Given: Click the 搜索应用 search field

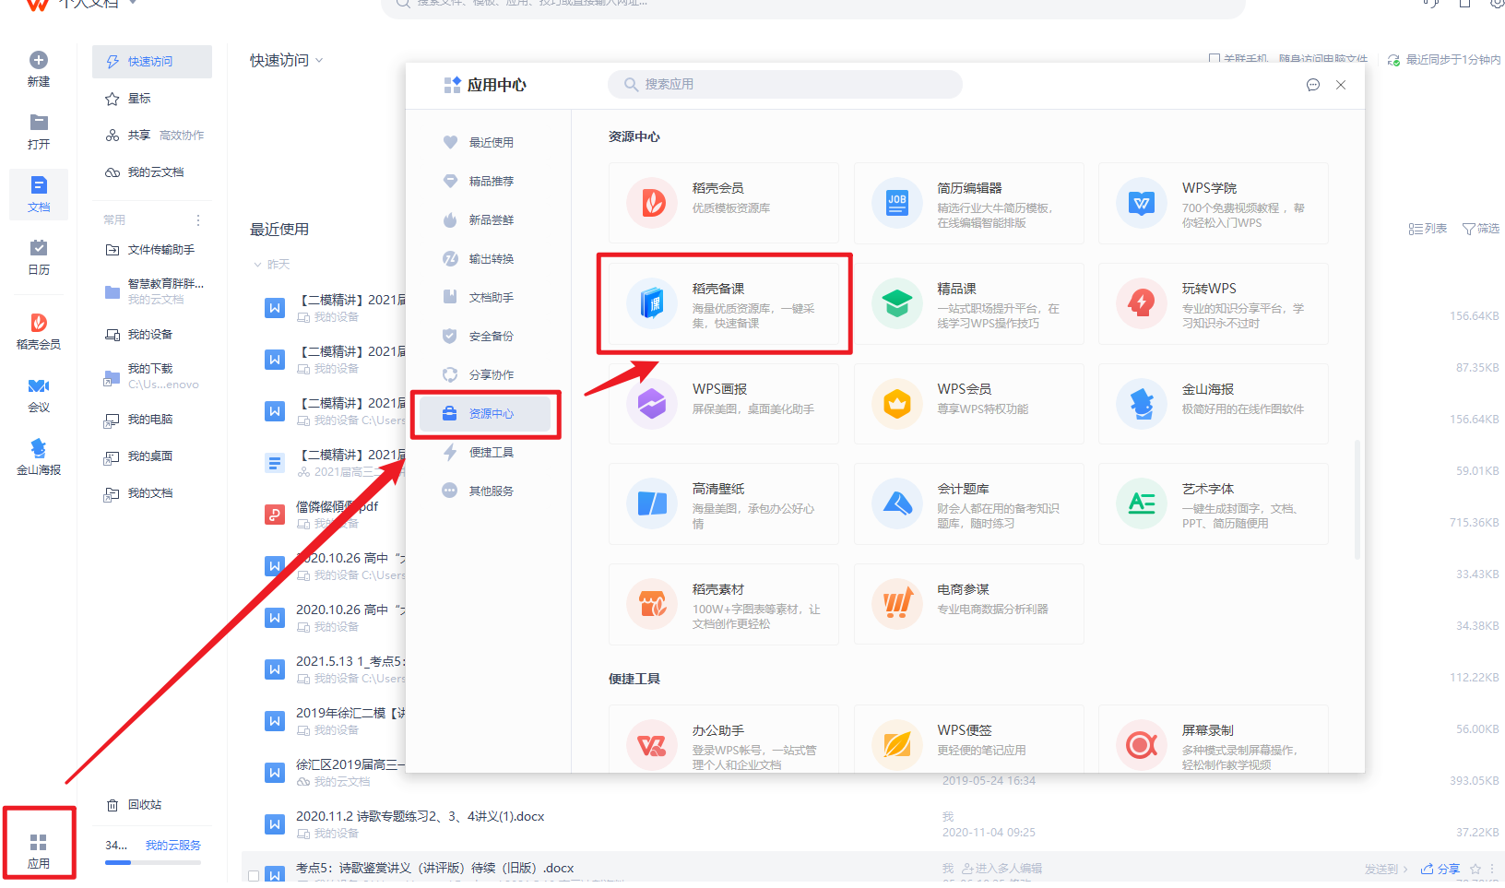Looking at the screenshot, I should tap(785, 84).
